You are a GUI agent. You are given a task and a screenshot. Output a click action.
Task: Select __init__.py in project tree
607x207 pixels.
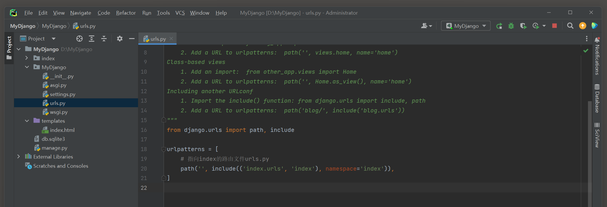[58, 76]
